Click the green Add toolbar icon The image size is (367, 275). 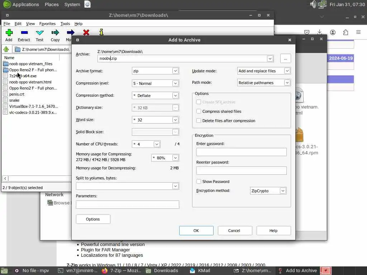tap(9, 33)
